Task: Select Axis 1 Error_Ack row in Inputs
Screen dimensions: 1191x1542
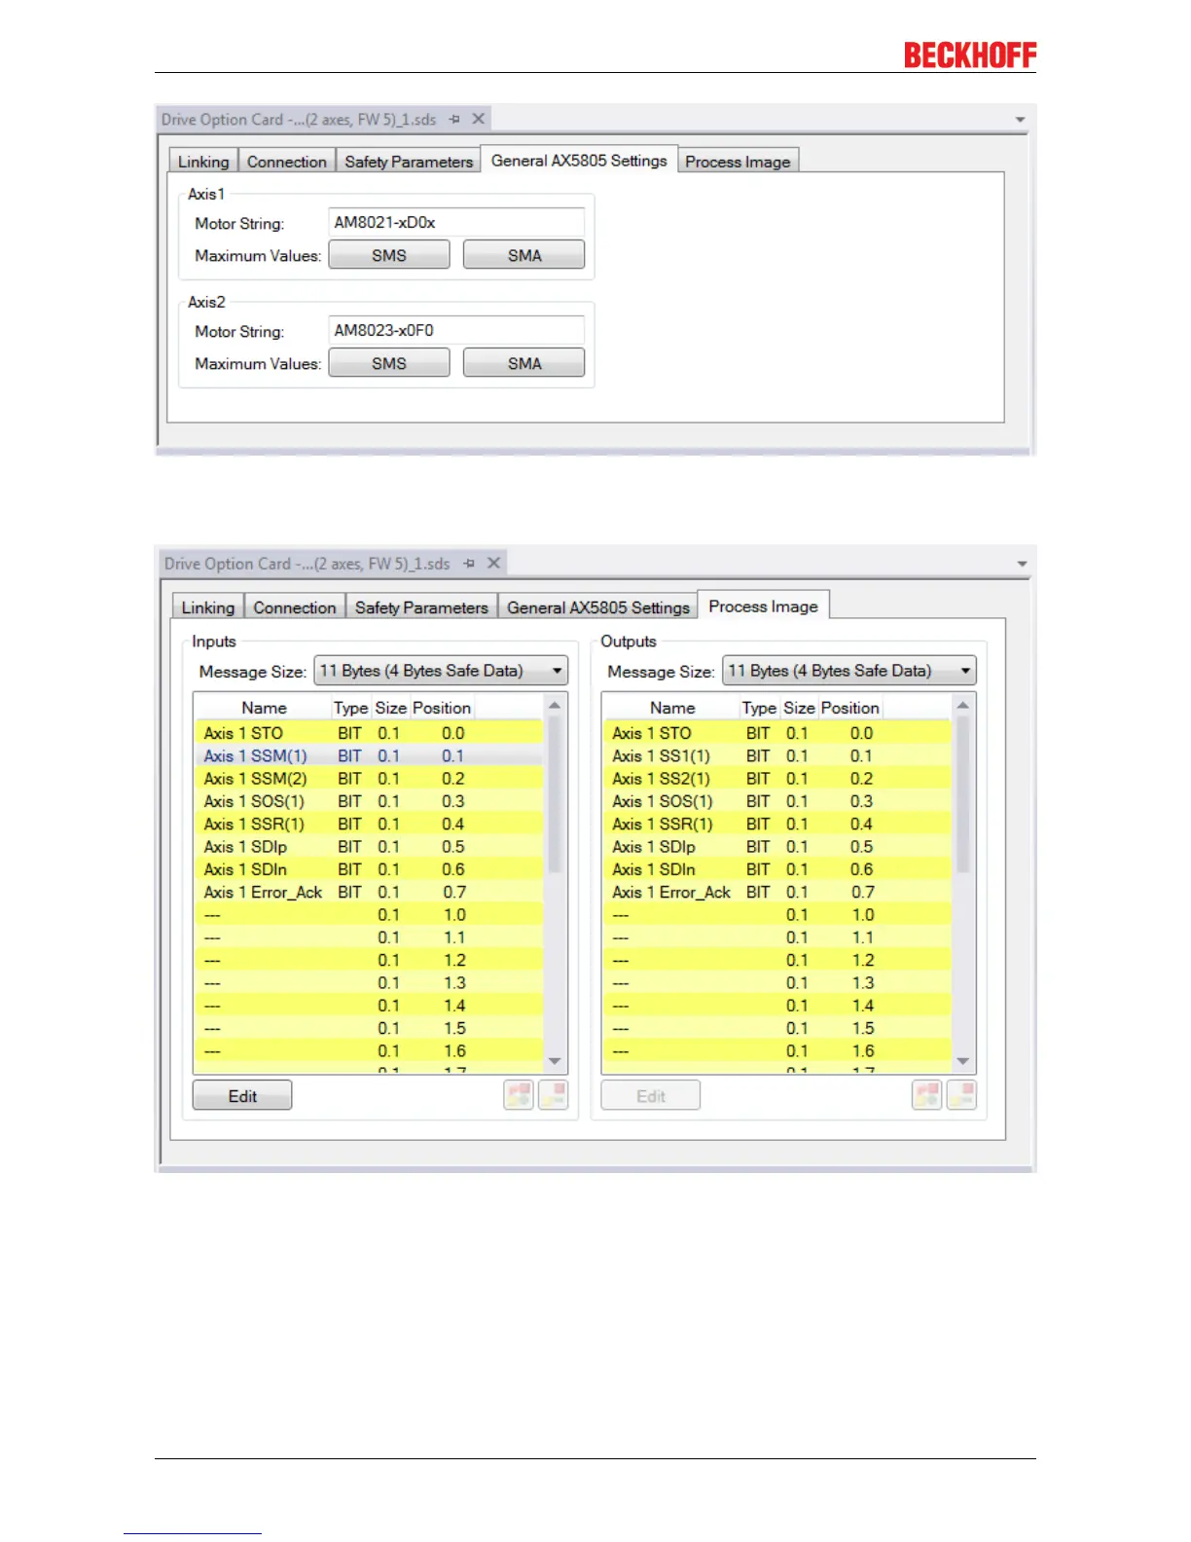Action: coord(369,893)
